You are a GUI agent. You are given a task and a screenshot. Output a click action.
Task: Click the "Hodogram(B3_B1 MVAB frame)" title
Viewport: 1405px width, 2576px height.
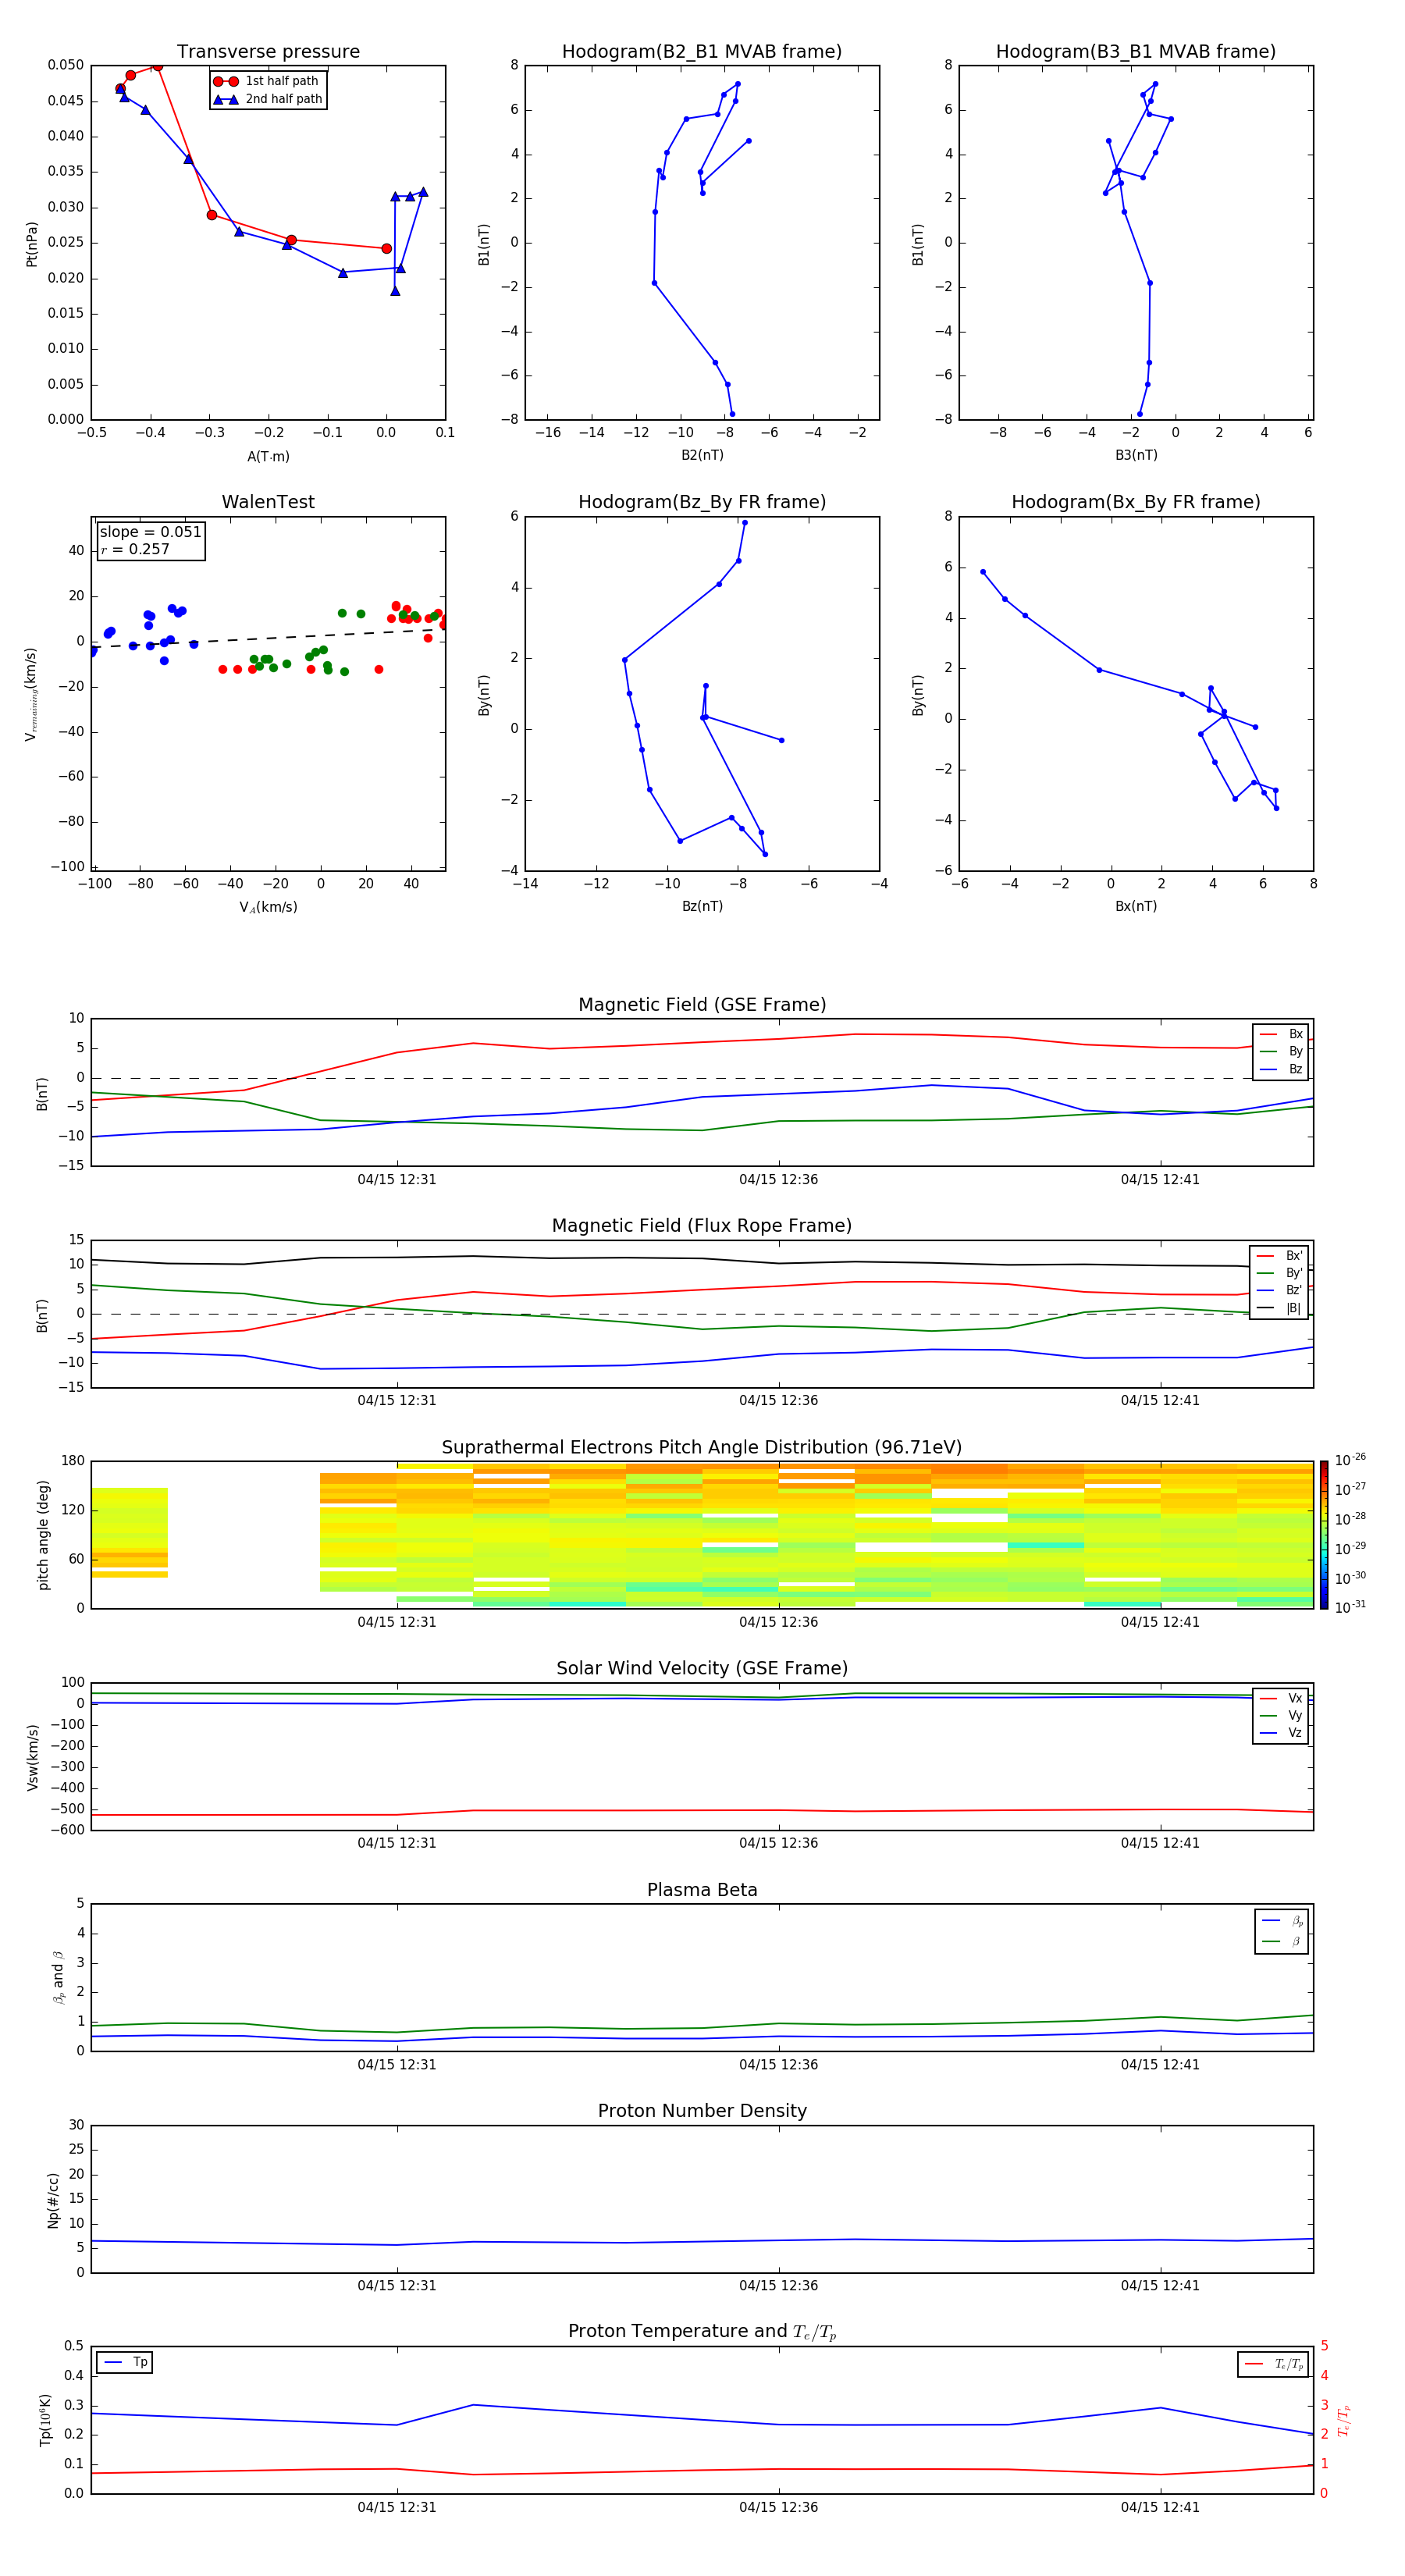pos(1136,52)
